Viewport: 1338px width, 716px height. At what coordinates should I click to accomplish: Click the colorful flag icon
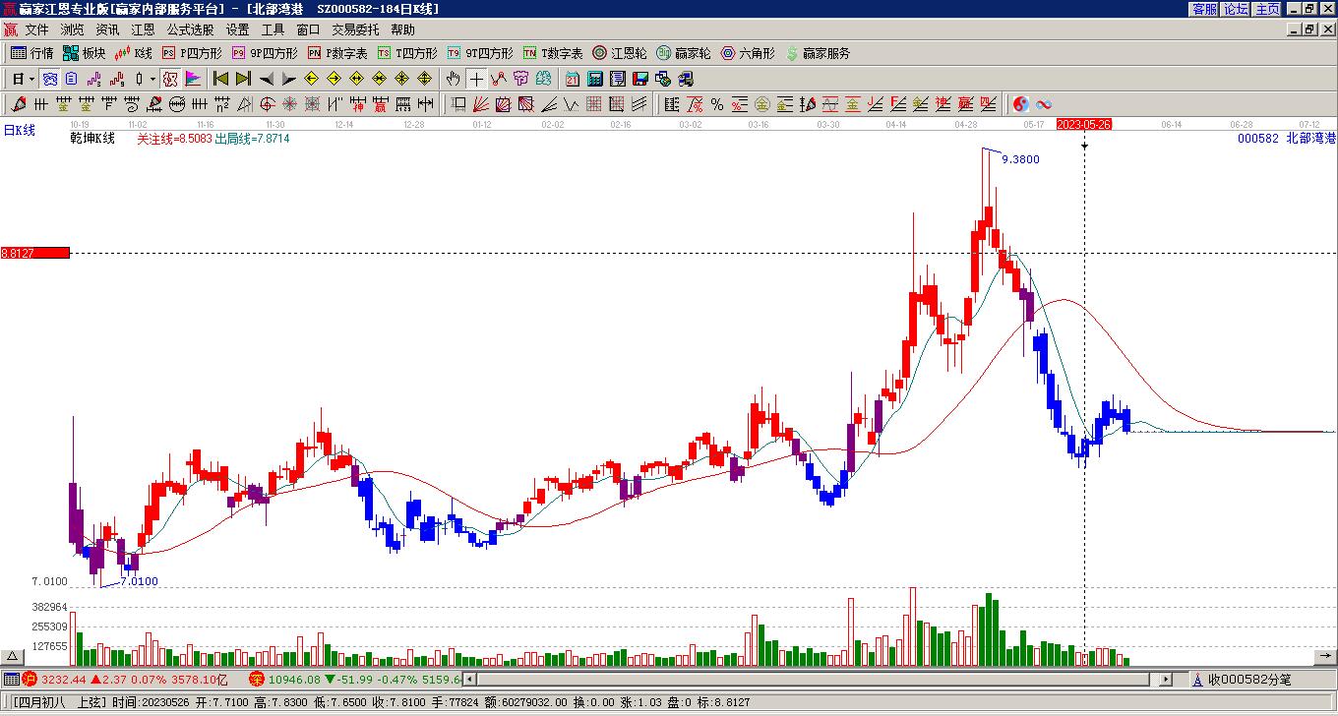(x=192, y=79)
